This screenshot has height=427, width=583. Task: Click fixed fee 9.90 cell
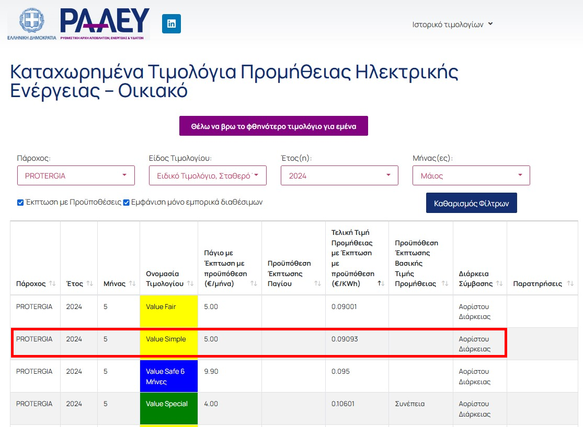211,371
